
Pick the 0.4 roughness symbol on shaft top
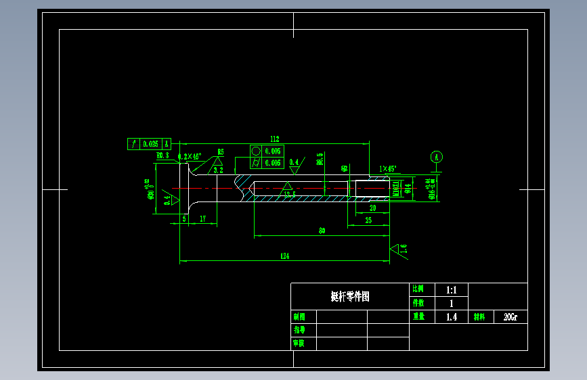(x=297, y=165)
